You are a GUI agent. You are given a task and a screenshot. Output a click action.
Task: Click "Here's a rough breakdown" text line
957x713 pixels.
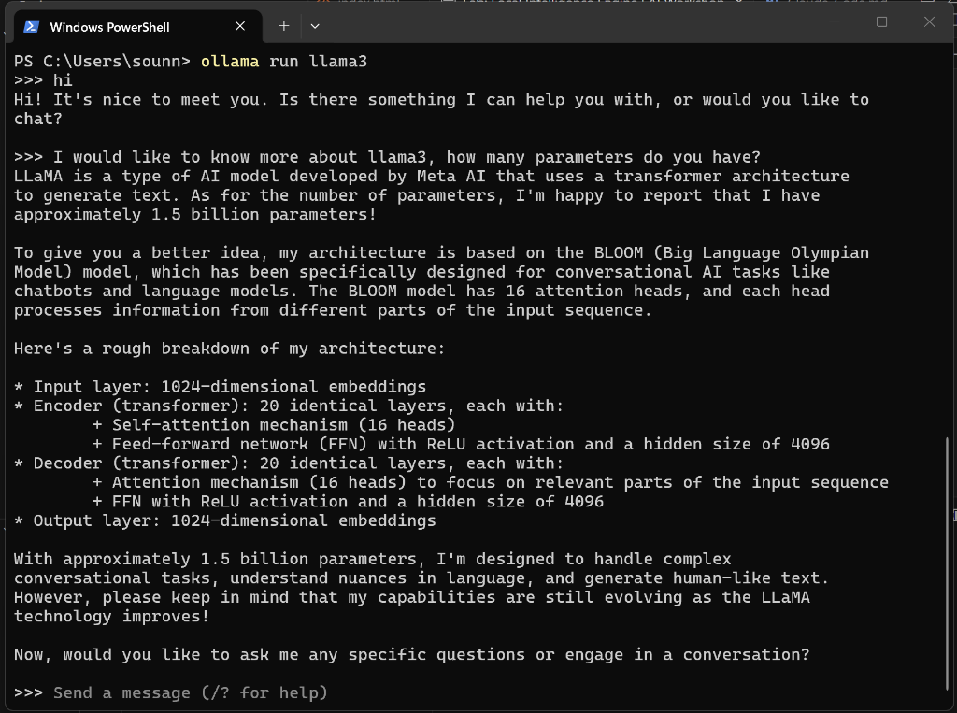click(x=230, y=349)
